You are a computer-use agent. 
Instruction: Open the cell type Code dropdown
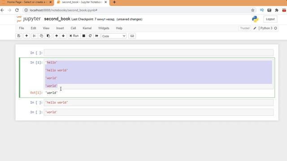click(x=113, y=36)
